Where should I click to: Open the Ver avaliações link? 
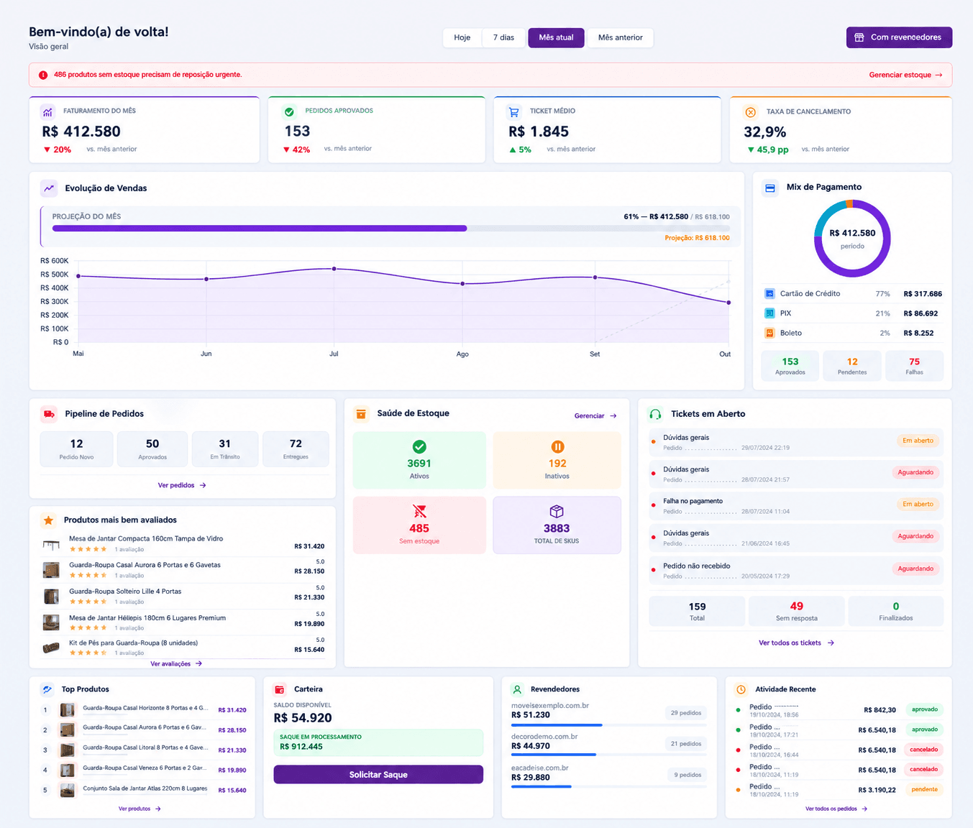tap(176, 663)
